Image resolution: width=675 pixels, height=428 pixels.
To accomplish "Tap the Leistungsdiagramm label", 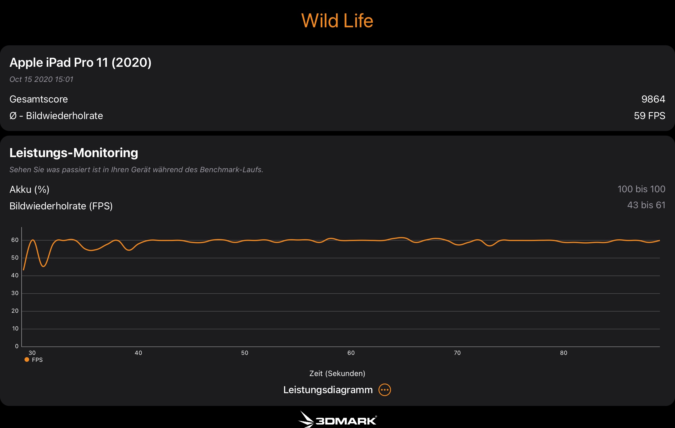I will 328,390.
